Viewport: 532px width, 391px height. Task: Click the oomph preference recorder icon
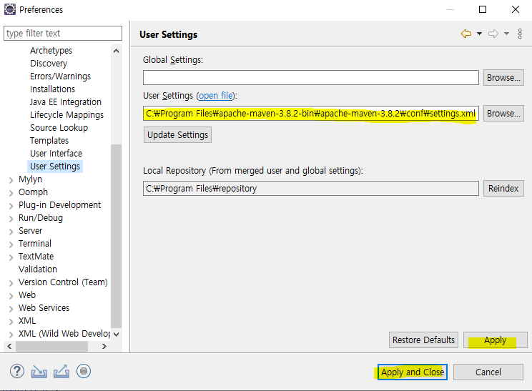coord(84,371)
